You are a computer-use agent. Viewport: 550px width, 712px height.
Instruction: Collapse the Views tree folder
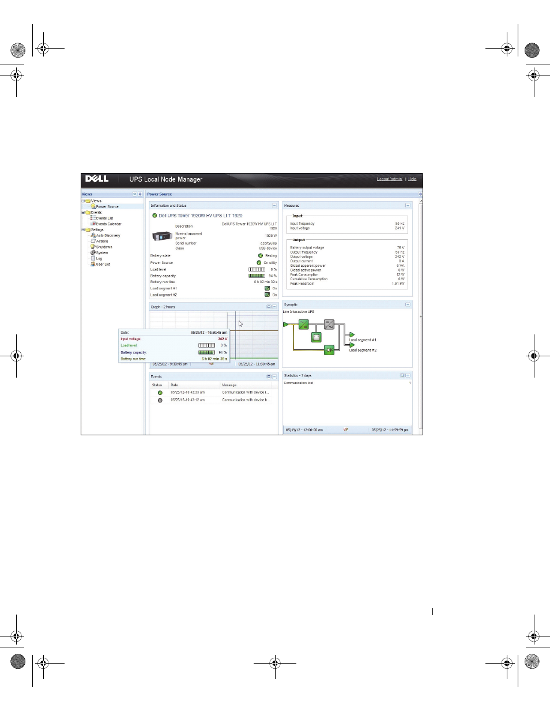pyautogui.click(x=83, y=201)
